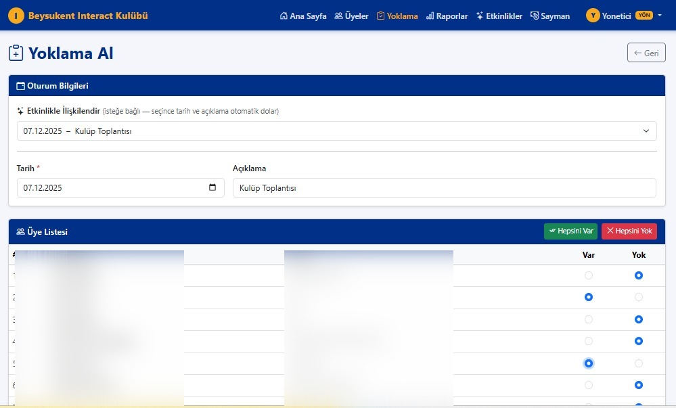This screenshot has height=408, width=676.
Task: Click the sparkle icon next to Etkinlikler
Action: click(x=480, y=16)
